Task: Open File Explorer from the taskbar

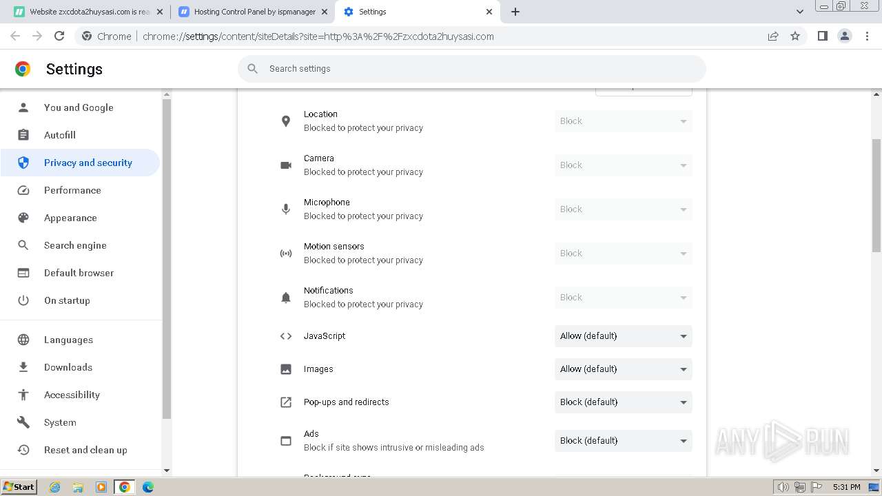Action: [x=78, y=487]
